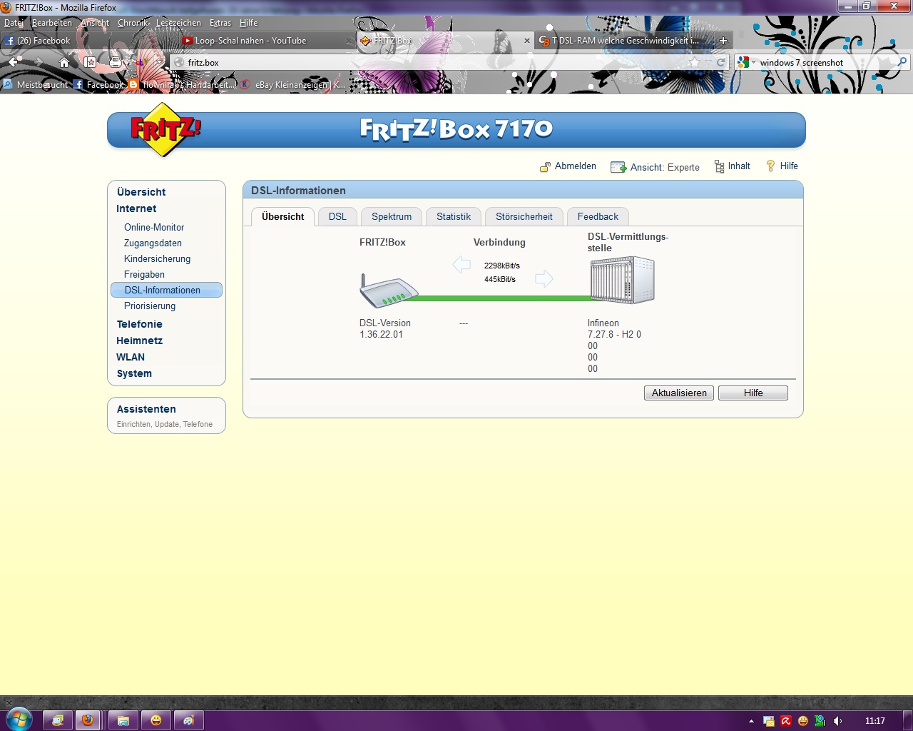Bookmark this page with star icon

point(694,62)
